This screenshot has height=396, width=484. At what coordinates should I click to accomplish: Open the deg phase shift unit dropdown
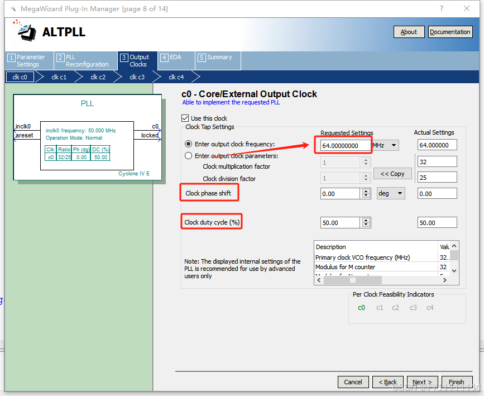click(391, 193)
